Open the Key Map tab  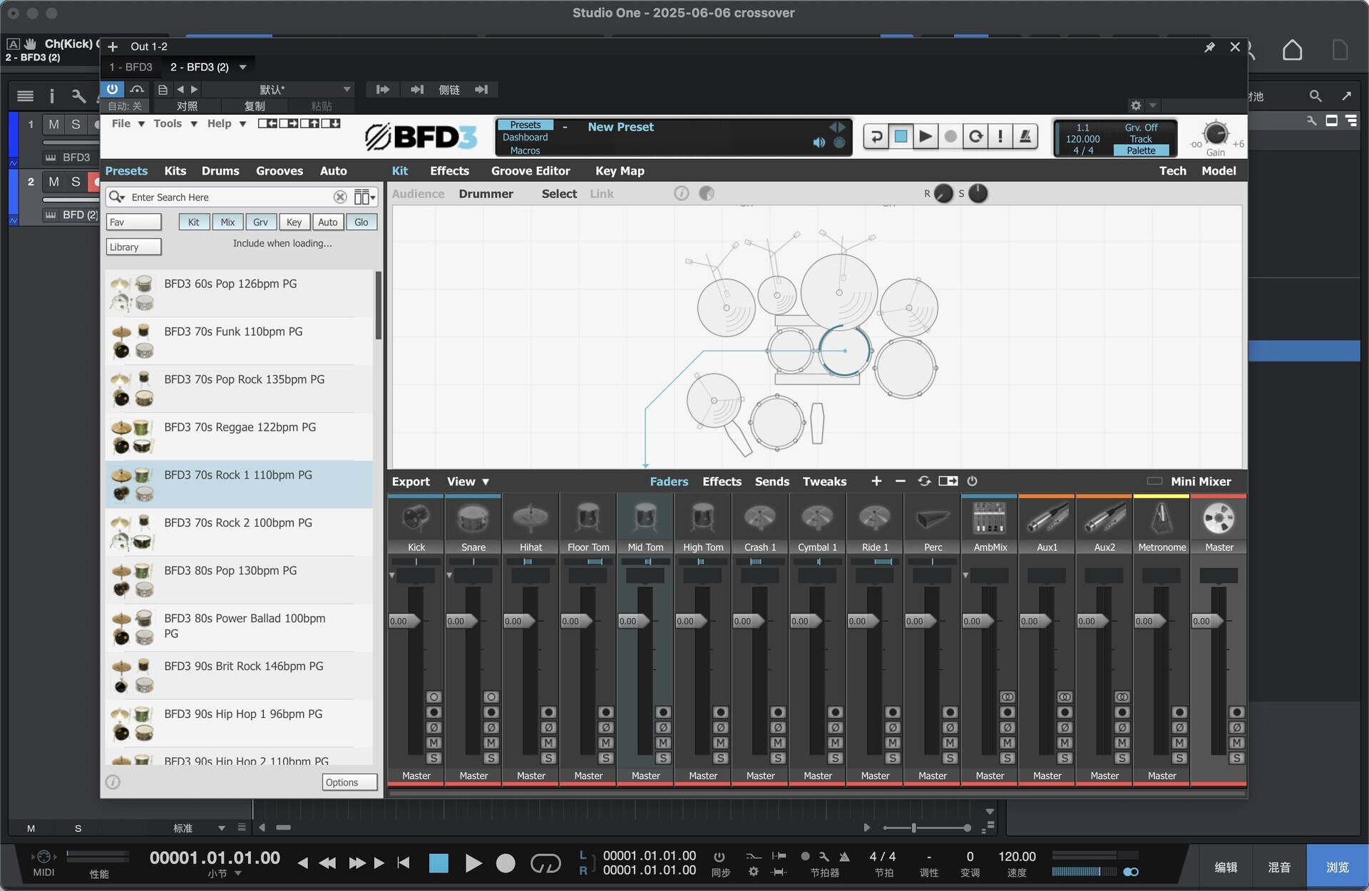(x=620, y=171)
